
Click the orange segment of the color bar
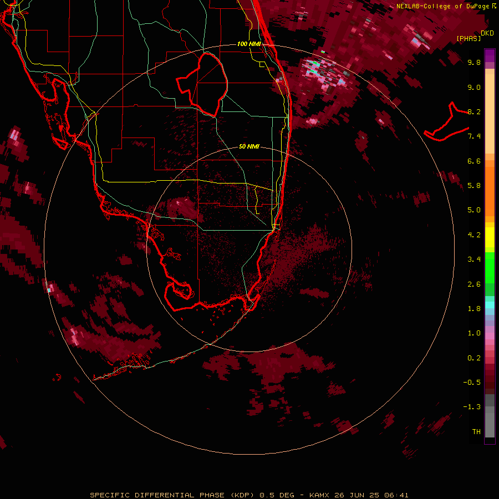tap(490, 191)
